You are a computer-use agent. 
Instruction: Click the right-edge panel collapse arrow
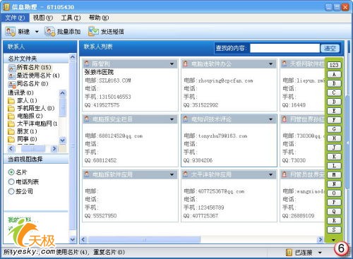coord(347,143)
